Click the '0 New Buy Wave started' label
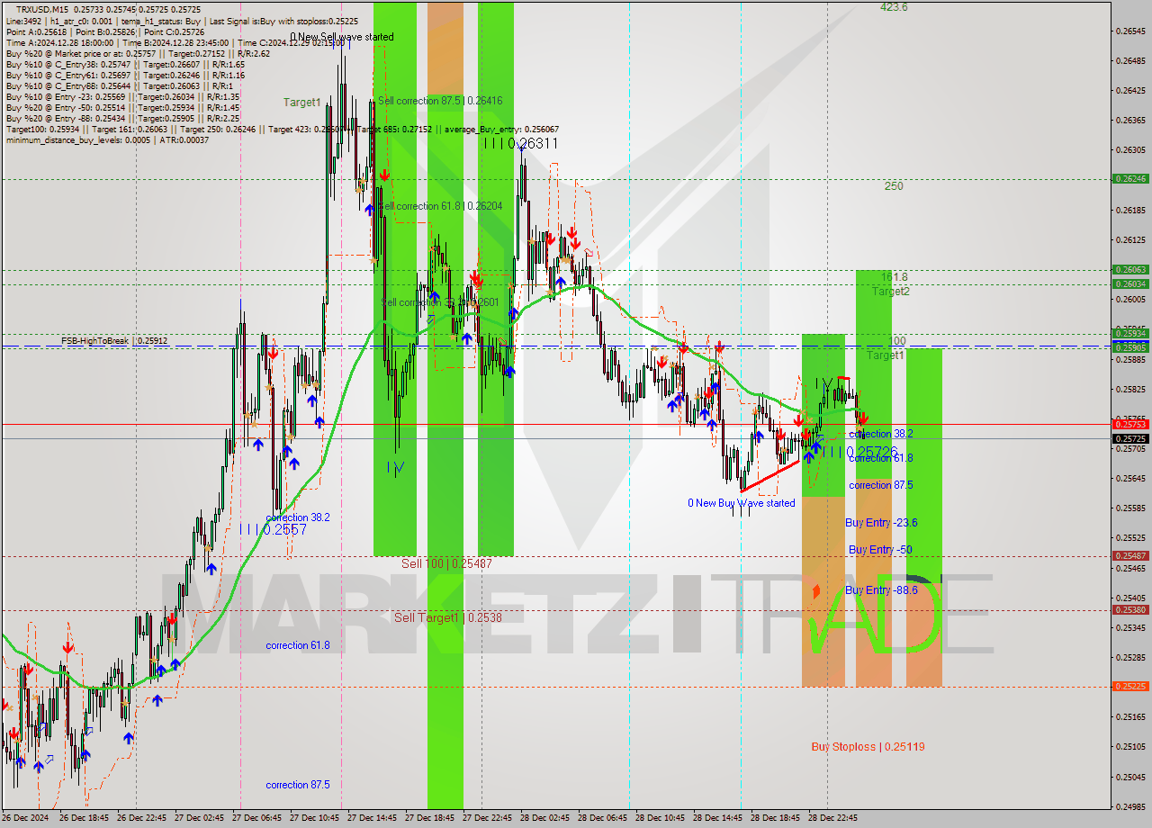This screenshot has height=828, width=1152. [742, 503]
